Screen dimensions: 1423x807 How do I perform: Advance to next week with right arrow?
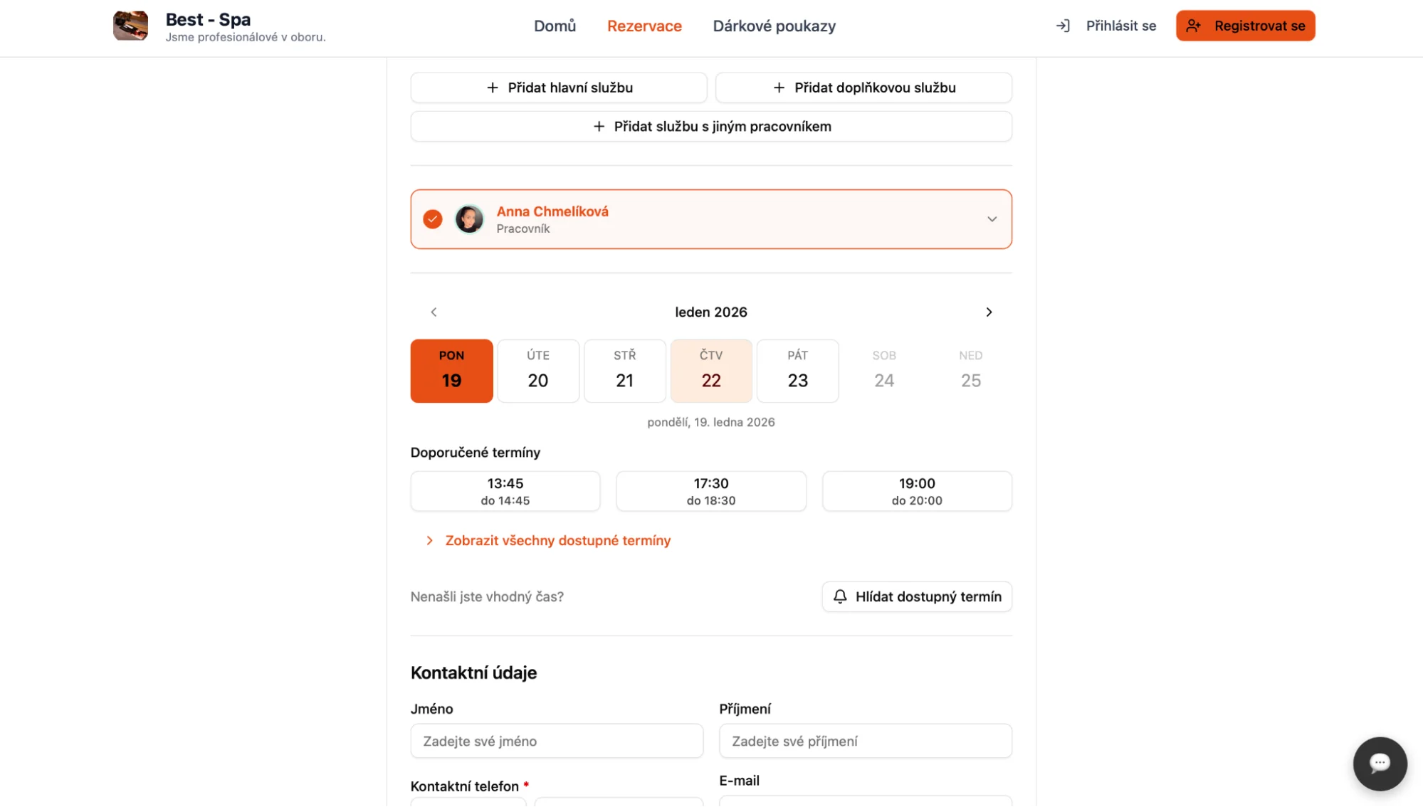pyautogui.click(x=989, y=312)
